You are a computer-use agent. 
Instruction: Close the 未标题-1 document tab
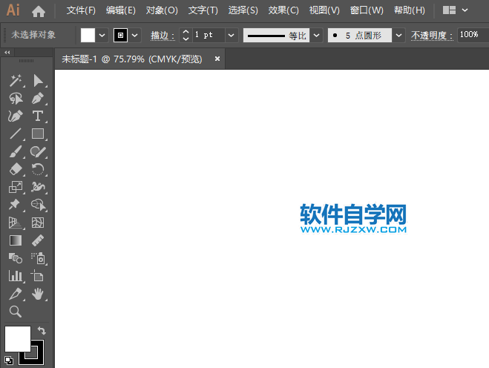coord(217,59)
